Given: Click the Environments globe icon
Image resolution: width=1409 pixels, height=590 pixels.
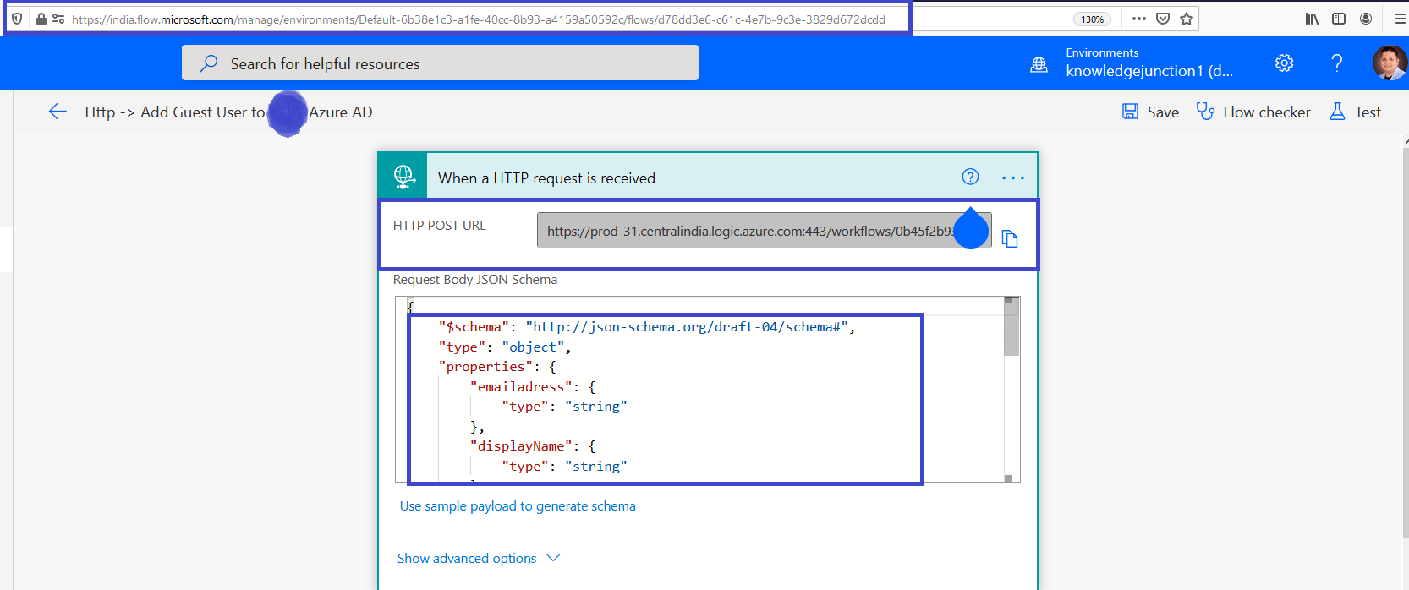Looking at the screenshot, I should [1039, 64].
